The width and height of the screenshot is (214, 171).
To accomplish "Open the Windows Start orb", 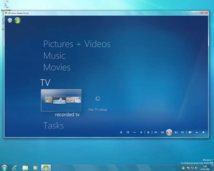I will coord(4,168).
